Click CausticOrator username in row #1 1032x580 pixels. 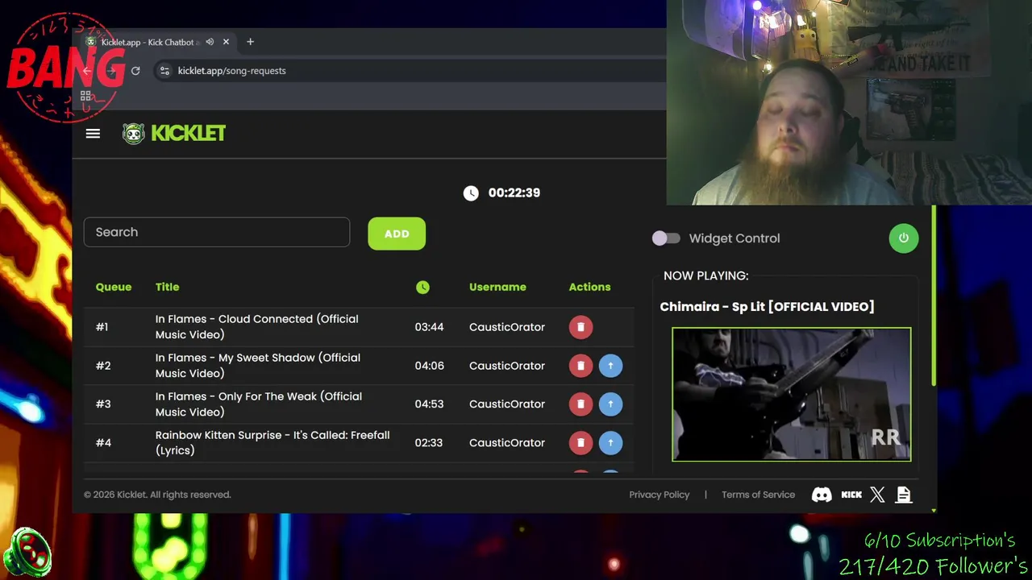(x=507, y=327)
